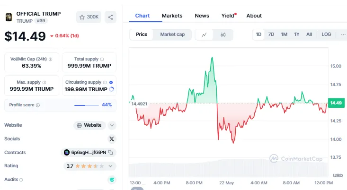The width and height of the screenshot is (347, 190).
Task: Click the OFFICIAL TRUMP coin logo
Action: pyautogui.click(x=9, y=17)
